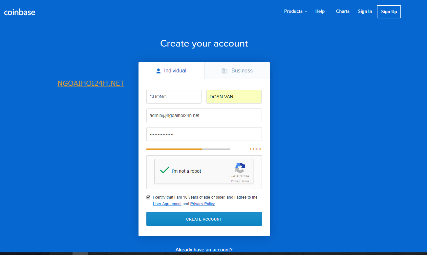Uncheck the 18 years age certification checkbox

pyautogui.click(x=148, y=197)
